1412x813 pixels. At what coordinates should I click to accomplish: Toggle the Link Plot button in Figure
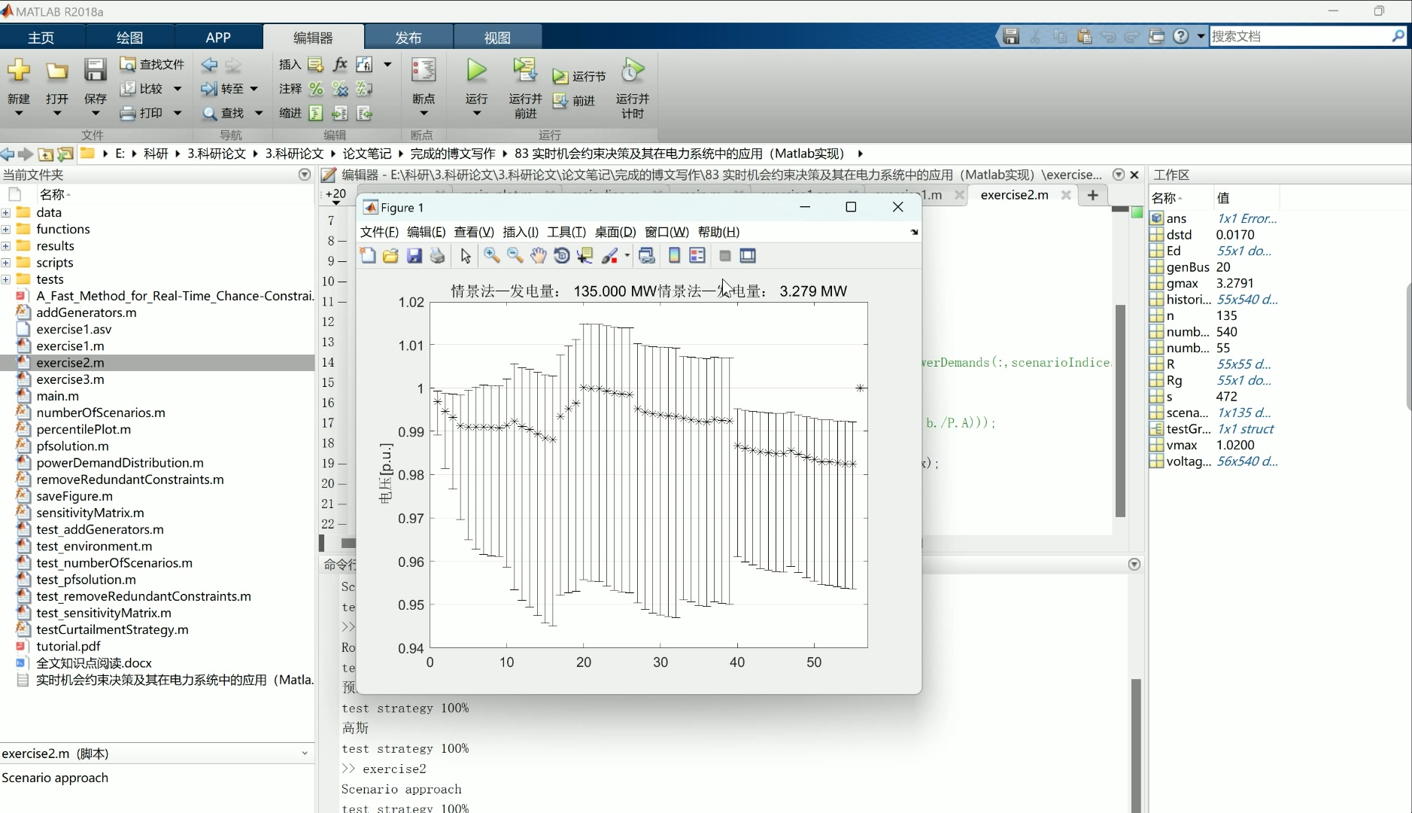pos(646,256)
